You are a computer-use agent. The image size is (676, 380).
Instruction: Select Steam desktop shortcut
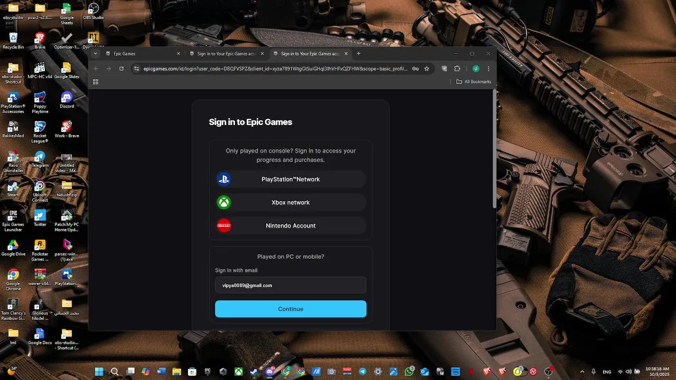[13, 188]
